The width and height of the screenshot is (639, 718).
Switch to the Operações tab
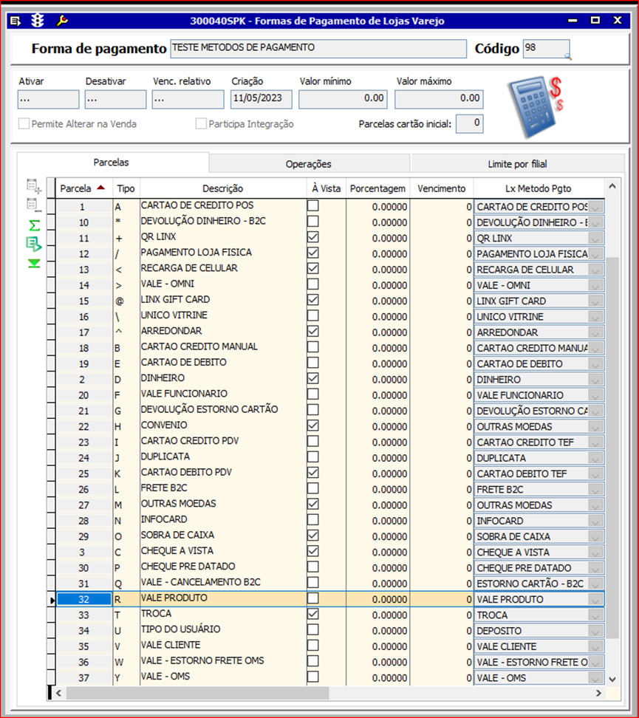(x=308, y=164)
